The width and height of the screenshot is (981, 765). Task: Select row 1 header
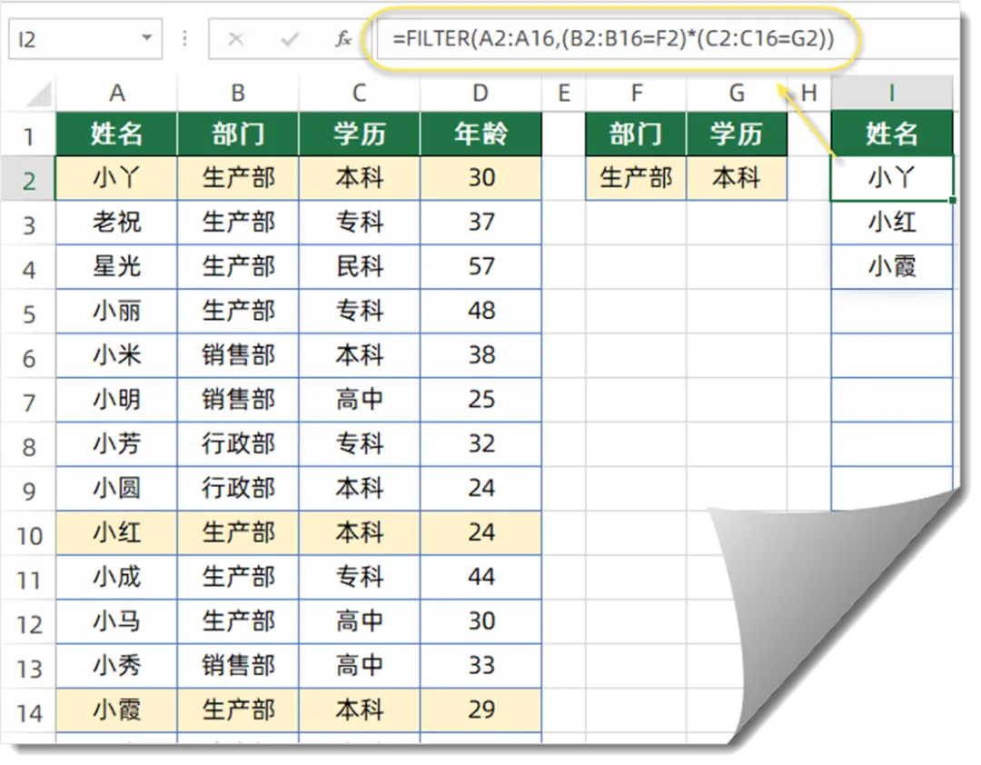point(29,135)
